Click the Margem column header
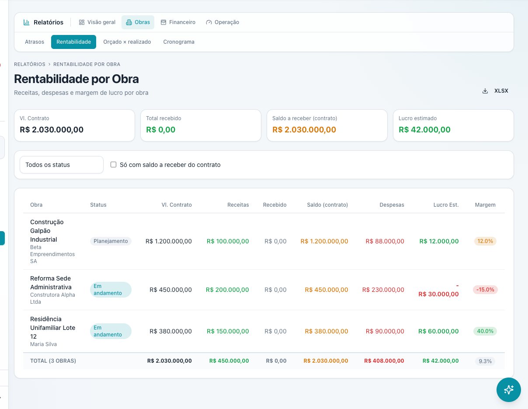Screen dimensions: 528x409 (x=485, y=205)
